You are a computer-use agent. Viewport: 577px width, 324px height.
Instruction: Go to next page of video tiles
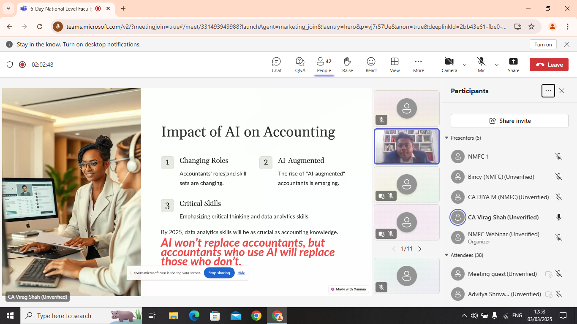419,249
